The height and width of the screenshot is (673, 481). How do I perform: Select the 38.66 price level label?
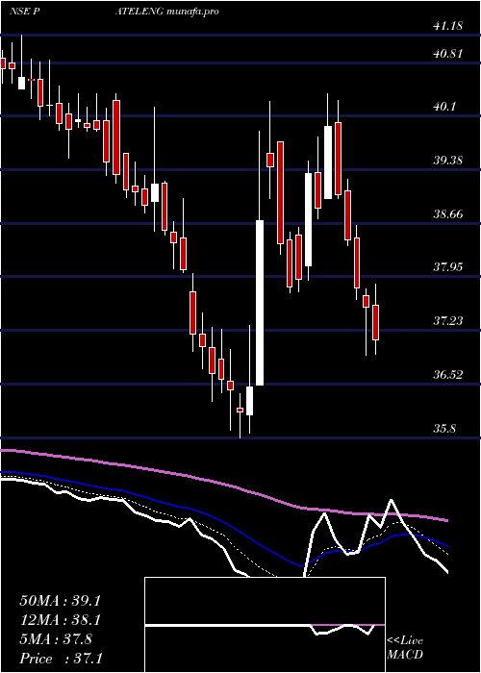(x=447, y=213)
